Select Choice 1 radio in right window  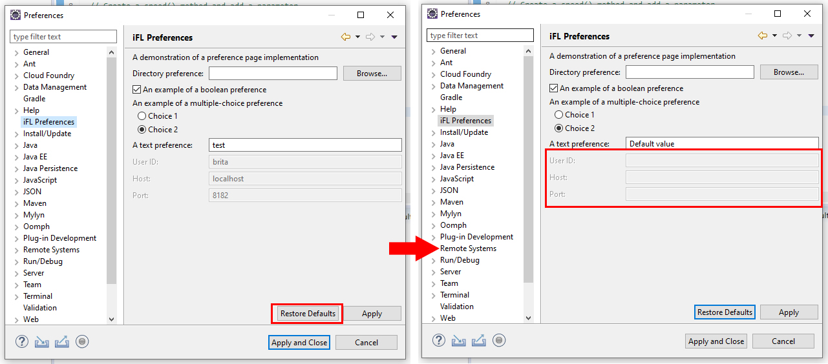click(x=559, y=115)
